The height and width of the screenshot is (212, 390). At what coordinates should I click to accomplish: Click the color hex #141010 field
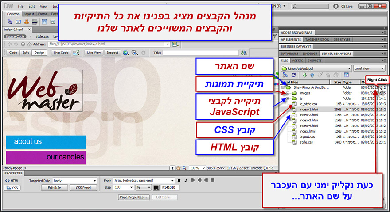[170, 187]
